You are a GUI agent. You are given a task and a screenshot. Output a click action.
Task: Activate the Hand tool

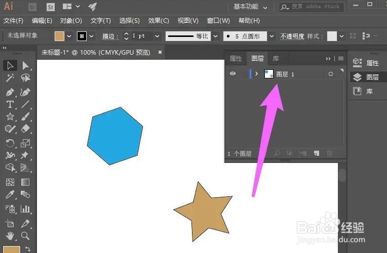coord(10,236)
